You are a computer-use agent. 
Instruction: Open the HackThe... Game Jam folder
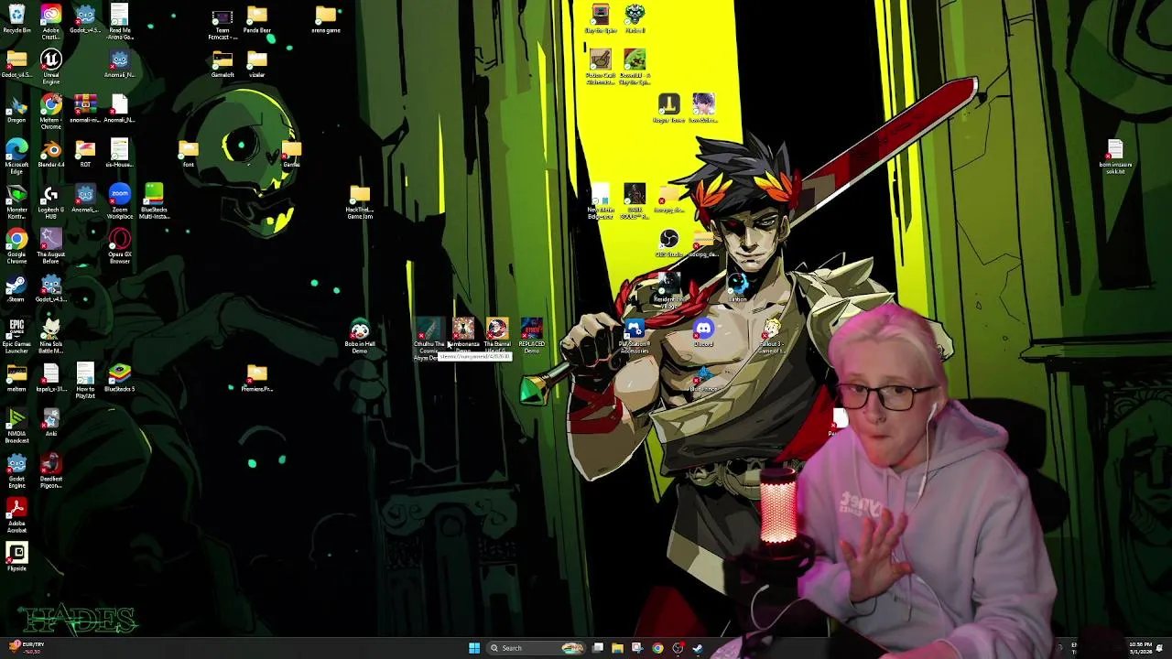[x=360, y=201]
